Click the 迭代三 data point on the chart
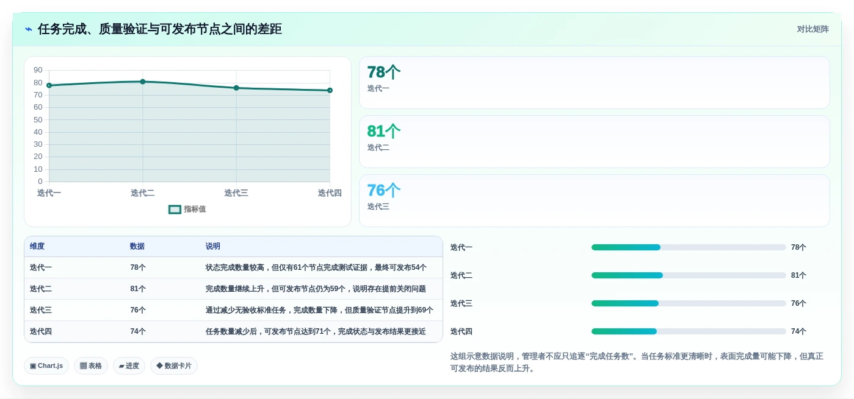Screen dimensions: 854x399 click(236, 88)
